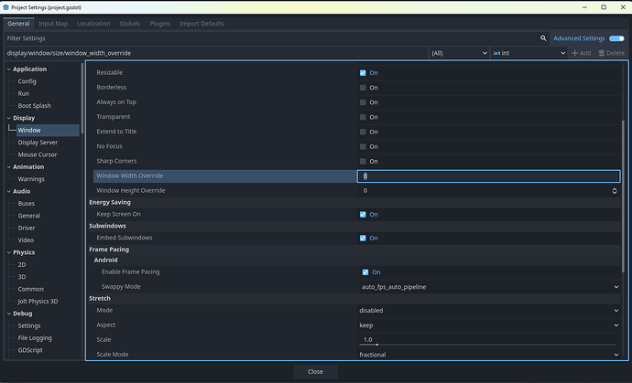Image resolution: width=632 pixels, height=383 pixels.
Task: Uncheck the Resizable checkbox
Action: tap(363, 73)
